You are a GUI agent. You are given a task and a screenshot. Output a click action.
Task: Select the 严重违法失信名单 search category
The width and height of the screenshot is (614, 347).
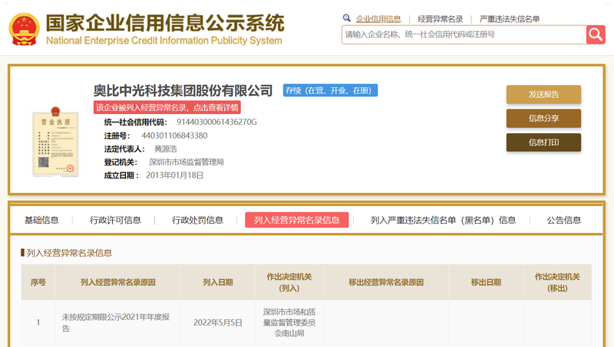[x=510, y=18]
